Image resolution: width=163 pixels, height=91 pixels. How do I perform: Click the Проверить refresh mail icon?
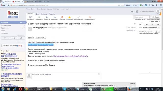pyautogui.click(x=39, y=17)
